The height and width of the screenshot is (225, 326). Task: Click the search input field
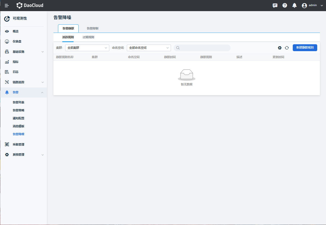[x=203, y=48]
